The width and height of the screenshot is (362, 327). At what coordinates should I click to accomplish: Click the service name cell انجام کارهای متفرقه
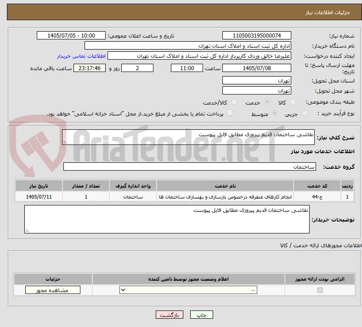225,197
